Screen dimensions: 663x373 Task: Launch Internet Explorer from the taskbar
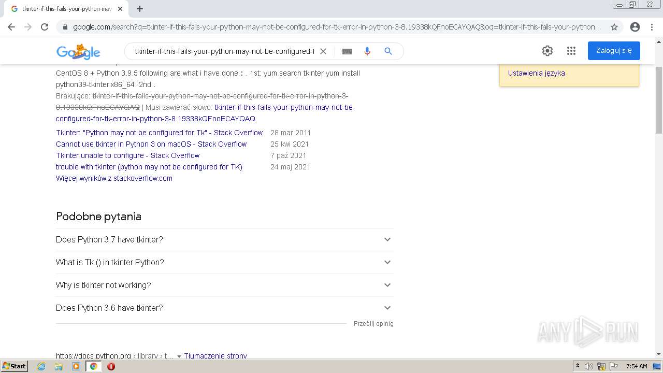tap(41, 366)
